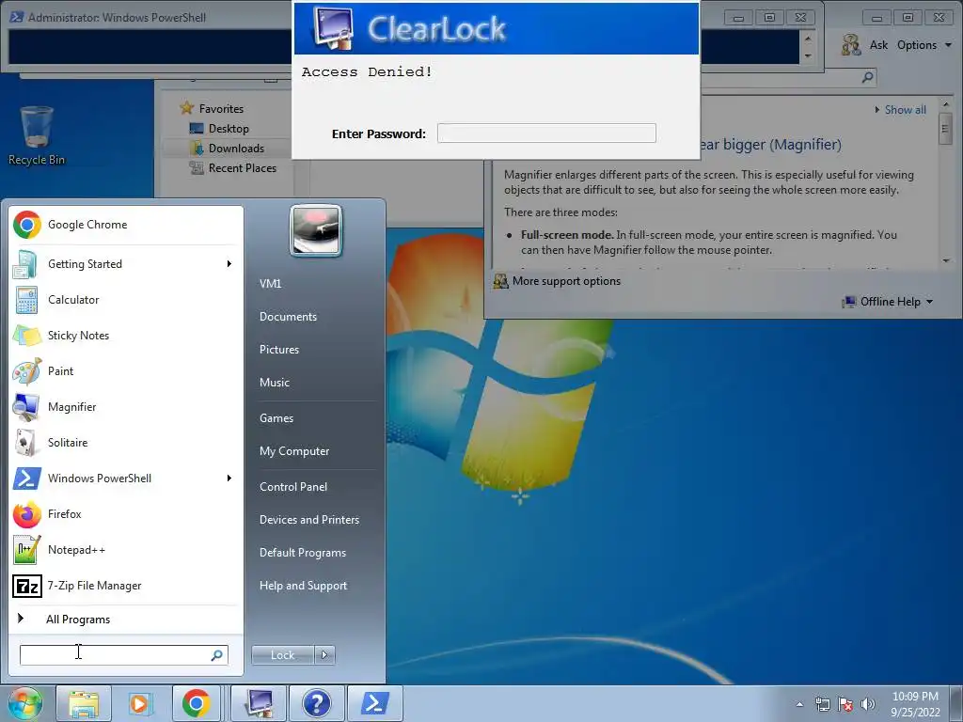Select Recent Places in Explorer pane
Screen dimensions: 963x722
click(x=233, y=168)
